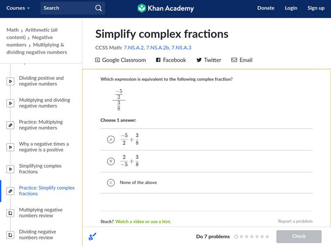Image resolution: width=331 pixels, height=246 pixels.
Task: Choose None of the above option
Action: tap(110, 182)
